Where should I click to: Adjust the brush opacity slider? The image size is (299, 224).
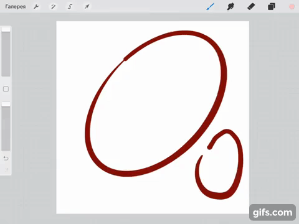(x=6, y=126)
